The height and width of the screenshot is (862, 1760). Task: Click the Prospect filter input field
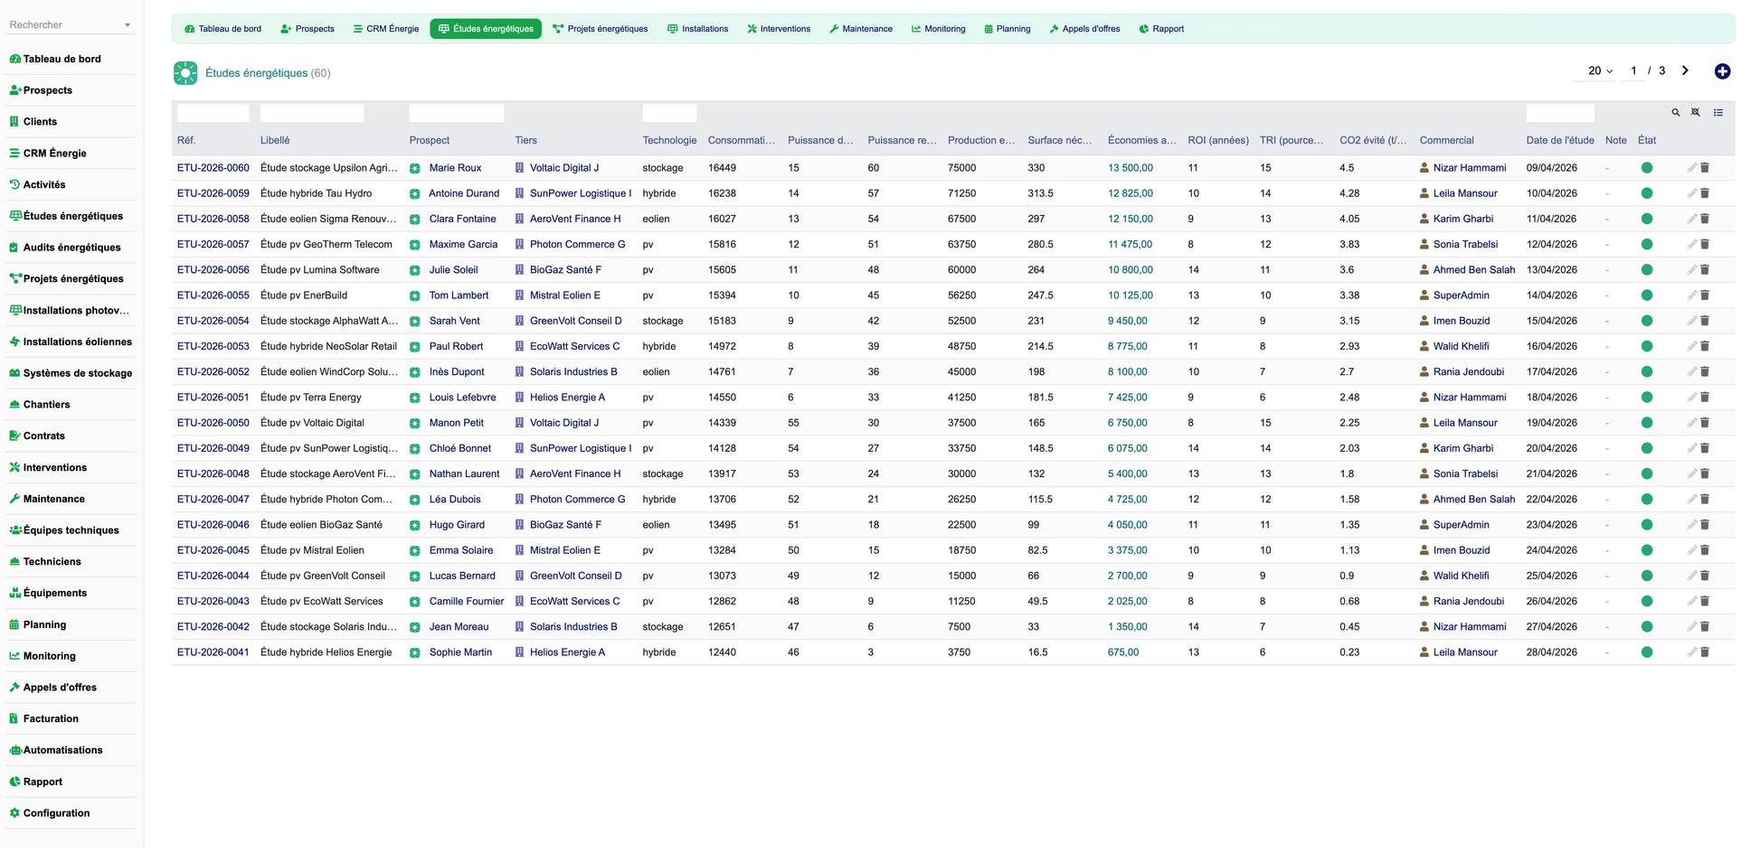457,113
